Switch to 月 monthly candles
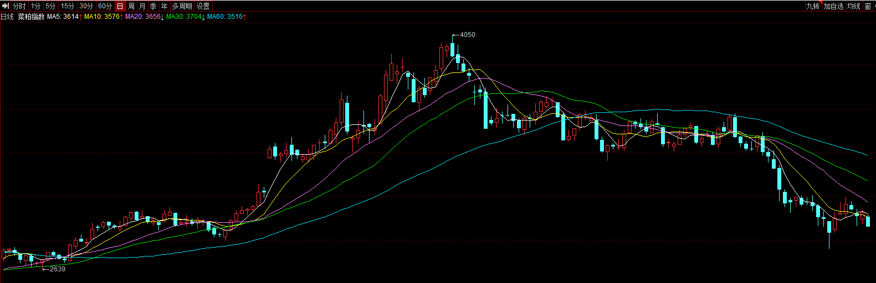The width and height of the screenshot is (876, 283). [x=142, y=6]
